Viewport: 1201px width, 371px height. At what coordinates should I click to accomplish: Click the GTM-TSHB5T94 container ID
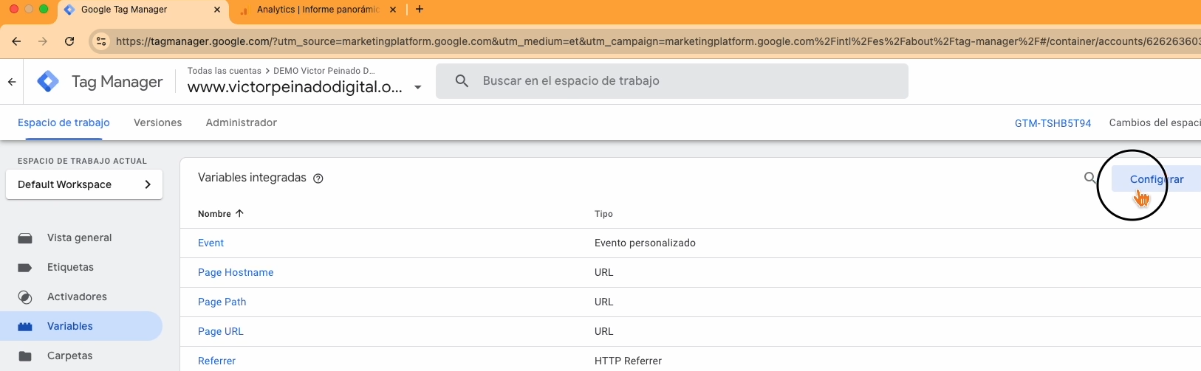pyautogui.click(x=1053, y=123)
